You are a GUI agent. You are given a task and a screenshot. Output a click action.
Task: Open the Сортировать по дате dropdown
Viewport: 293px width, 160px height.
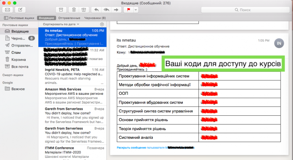[61, 24]
